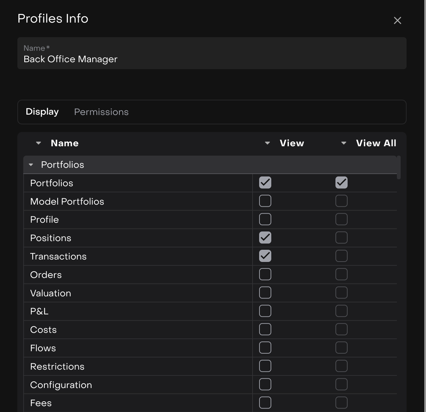Screen dimensions: 426x412
Task: Collapse the Portfolios group row
Action: [x=31, y=165]
